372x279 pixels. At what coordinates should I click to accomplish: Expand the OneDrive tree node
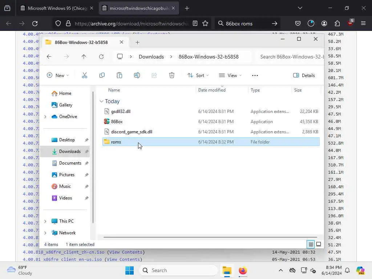(45, 117)
